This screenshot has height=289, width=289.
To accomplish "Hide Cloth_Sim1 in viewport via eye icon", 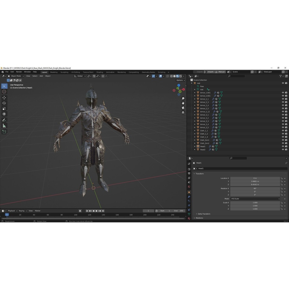I will click(283, 140).
